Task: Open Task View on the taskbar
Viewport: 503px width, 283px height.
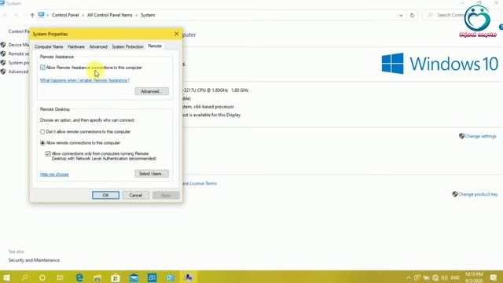Action: point(60,277)
